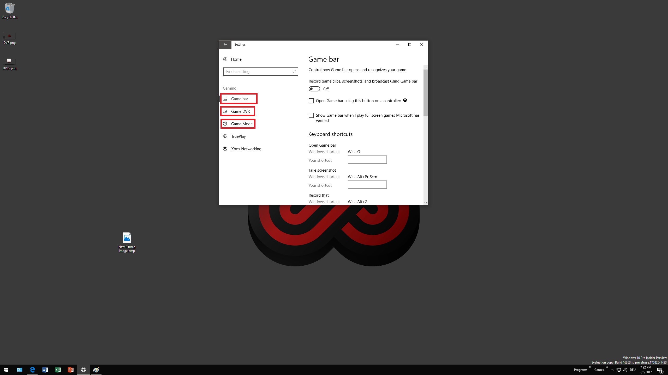Switch to the Game Mode section
The height and width of the screenshot is (375, 668).
point(241,124)
